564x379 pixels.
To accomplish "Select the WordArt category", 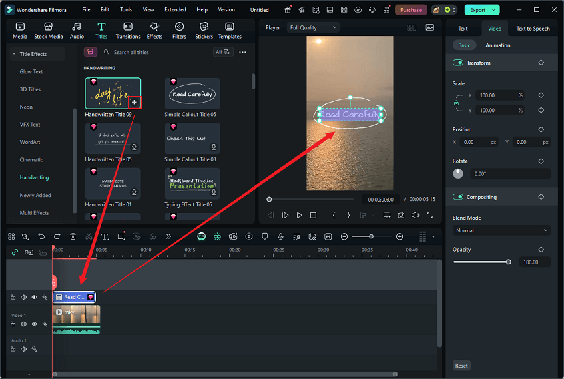I will [x=30, y=142].
